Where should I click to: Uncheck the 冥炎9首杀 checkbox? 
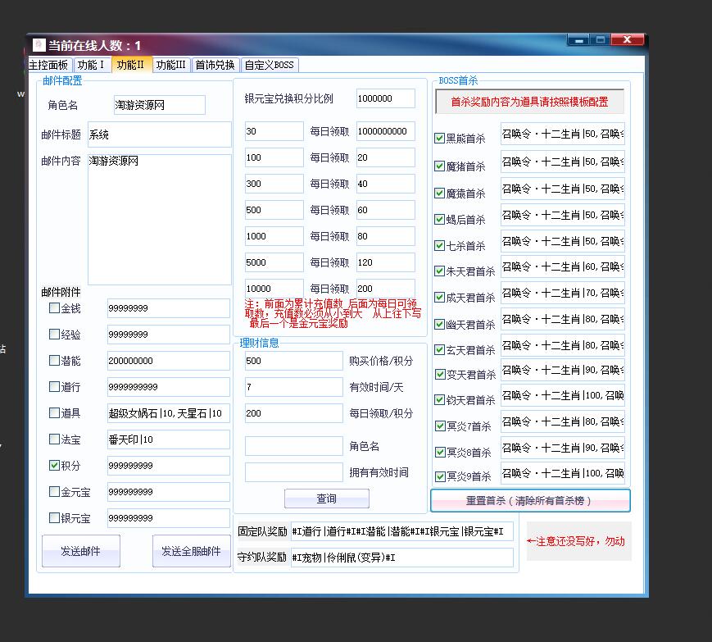click(x=440, y=476)
